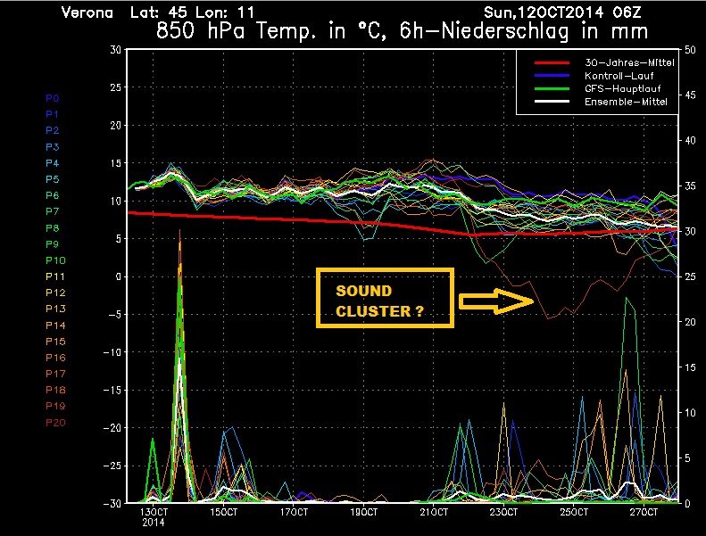Image resolution: width=706 pixels, height=536 pixels.
Task: Select the P5 ensemble member label
Action: tap(52, 179)
